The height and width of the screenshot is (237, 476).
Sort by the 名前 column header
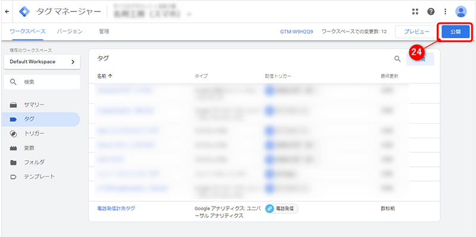click(105, 76)
